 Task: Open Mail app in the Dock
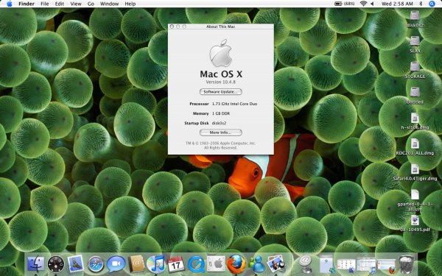click(x=75, y=264)
